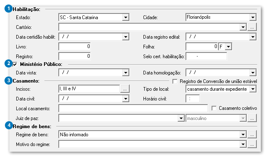Click the blue number 1 Habilitação marker
Image resolution: width=269 pixels, height=157 pixels.
pyautogui.click(x=9, y=9)
